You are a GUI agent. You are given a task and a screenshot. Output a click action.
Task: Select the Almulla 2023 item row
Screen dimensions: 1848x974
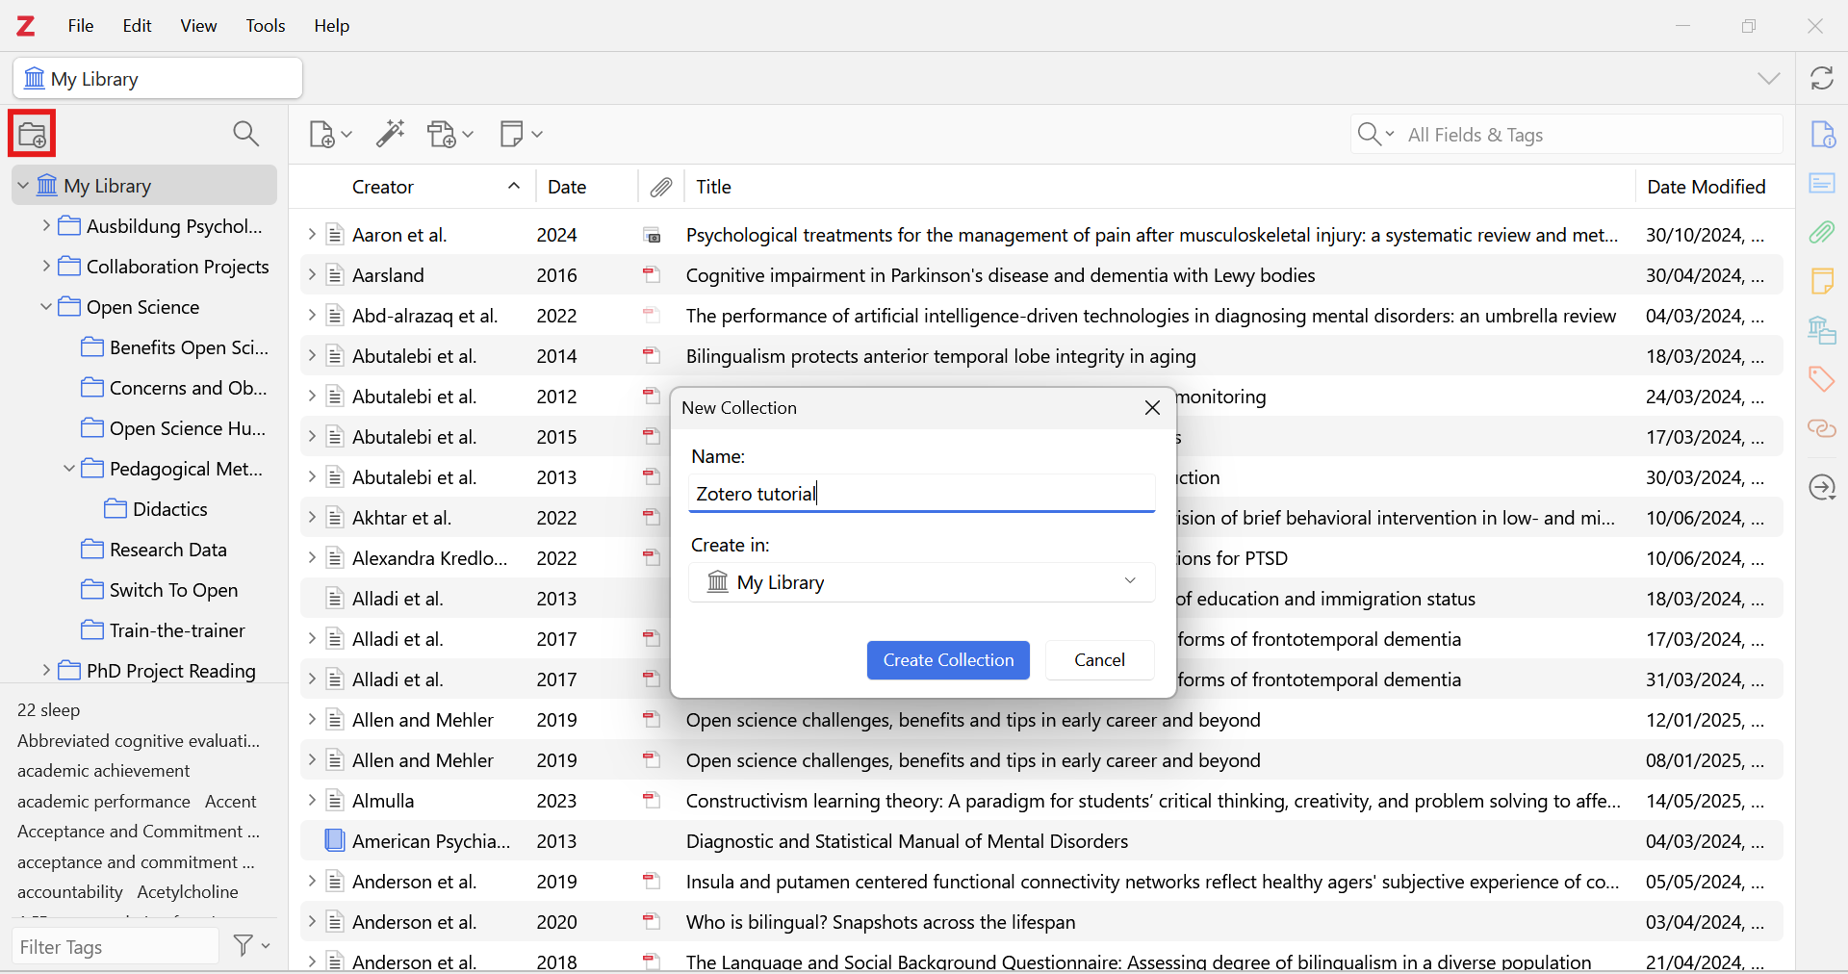(1041, 801)
